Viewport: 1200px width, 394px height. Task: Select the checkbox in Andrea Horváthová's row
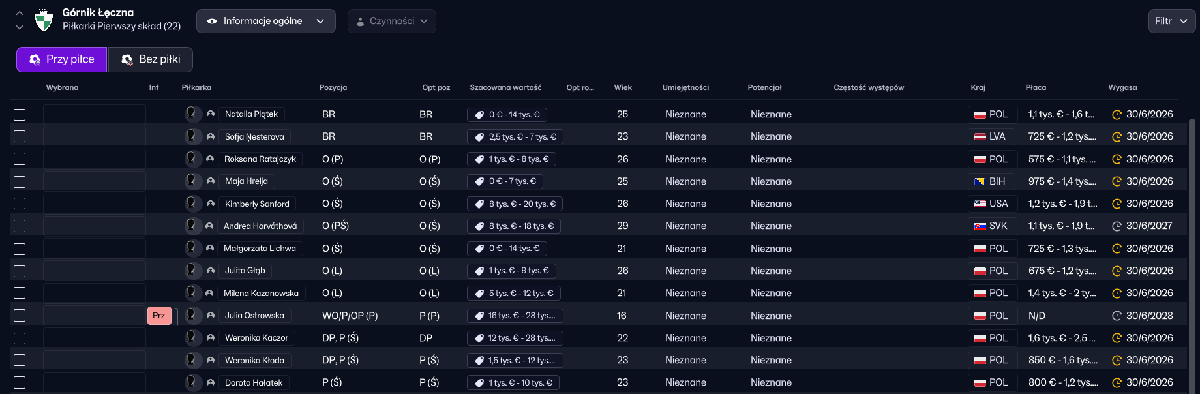click(x=20, y=226)
